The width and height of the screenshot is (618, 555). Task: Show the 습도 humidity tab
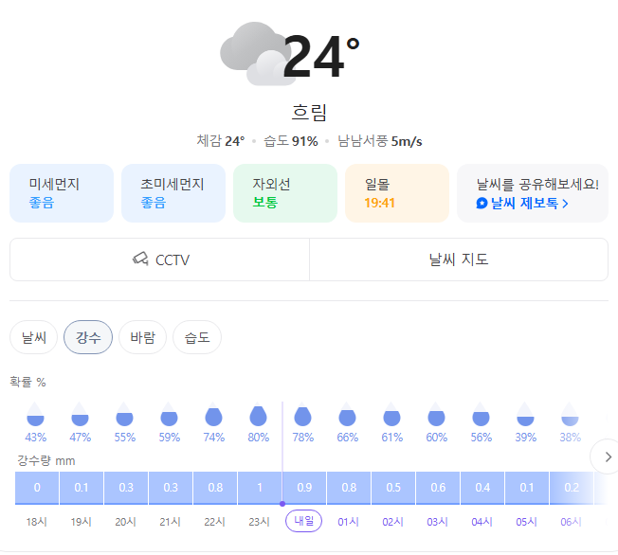[x=197, y=337]
